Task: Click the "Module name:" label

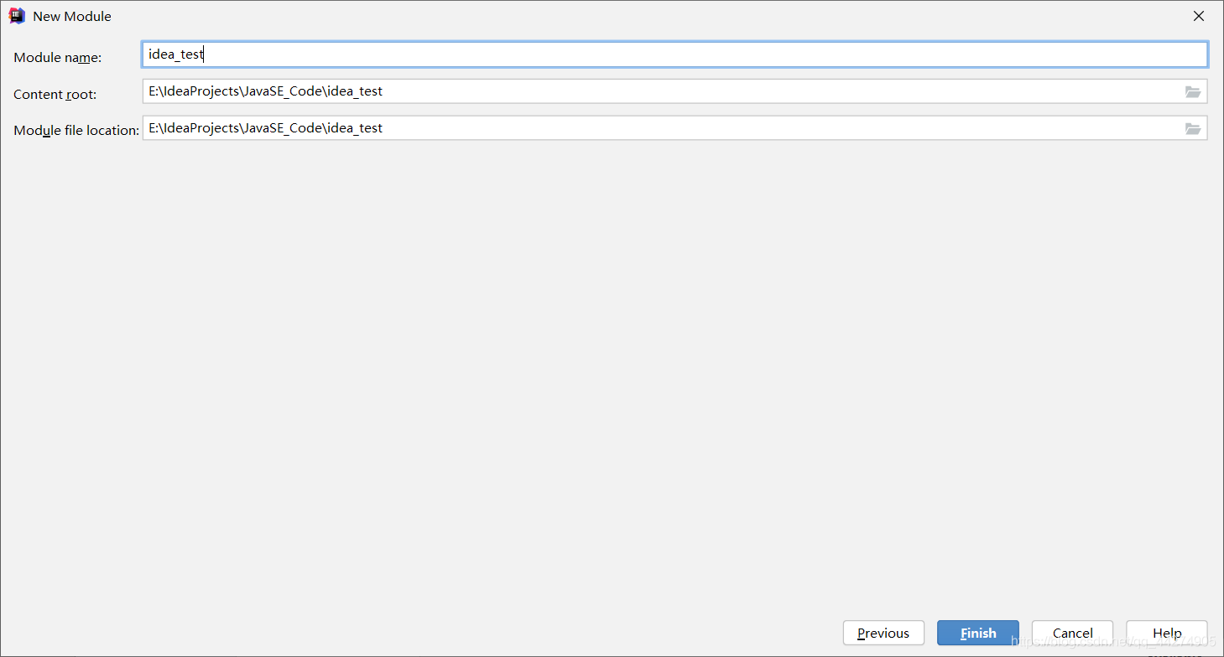Action: (x=58, y=58)
